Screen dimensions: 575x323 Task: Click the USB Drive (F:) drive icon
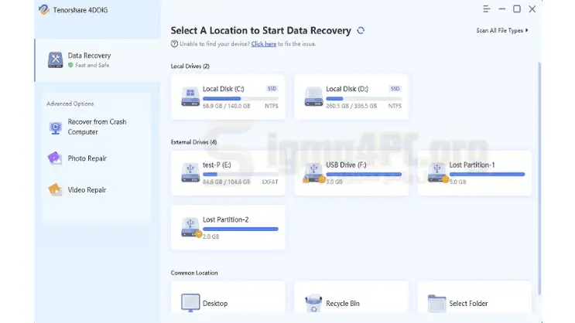click(313, 172)
